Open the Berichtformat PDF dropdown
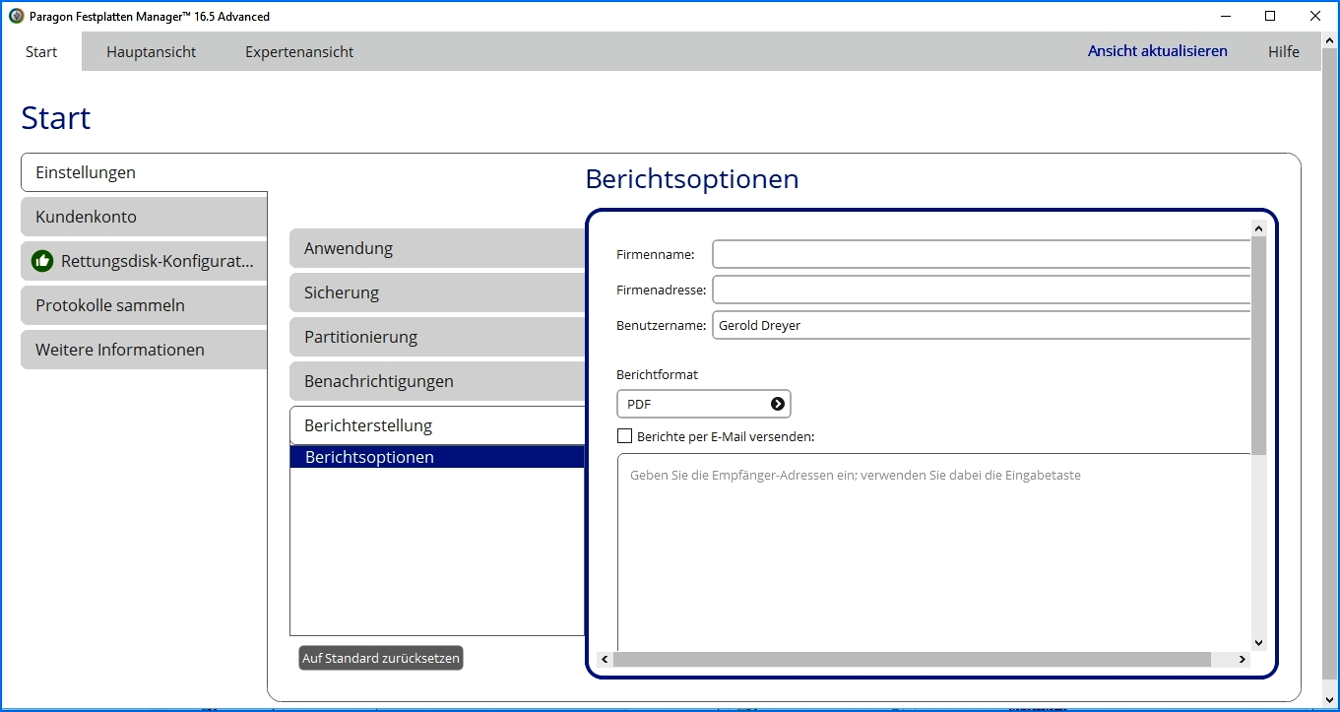Image resolution: width=1340 pixels, height=712 pixels. pos(703,404)
